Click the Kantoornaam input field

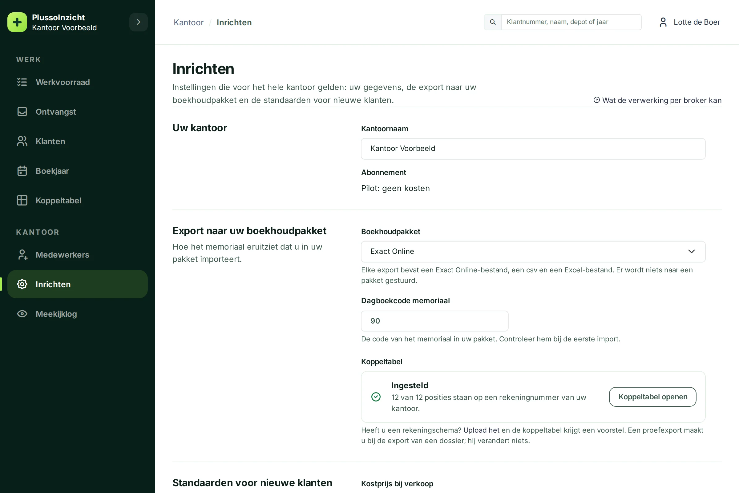pyautogui.click(x=533, y=149)
